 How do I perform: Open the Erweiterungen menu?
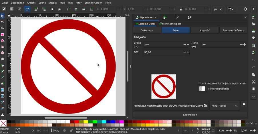click(x=93, y=3)
